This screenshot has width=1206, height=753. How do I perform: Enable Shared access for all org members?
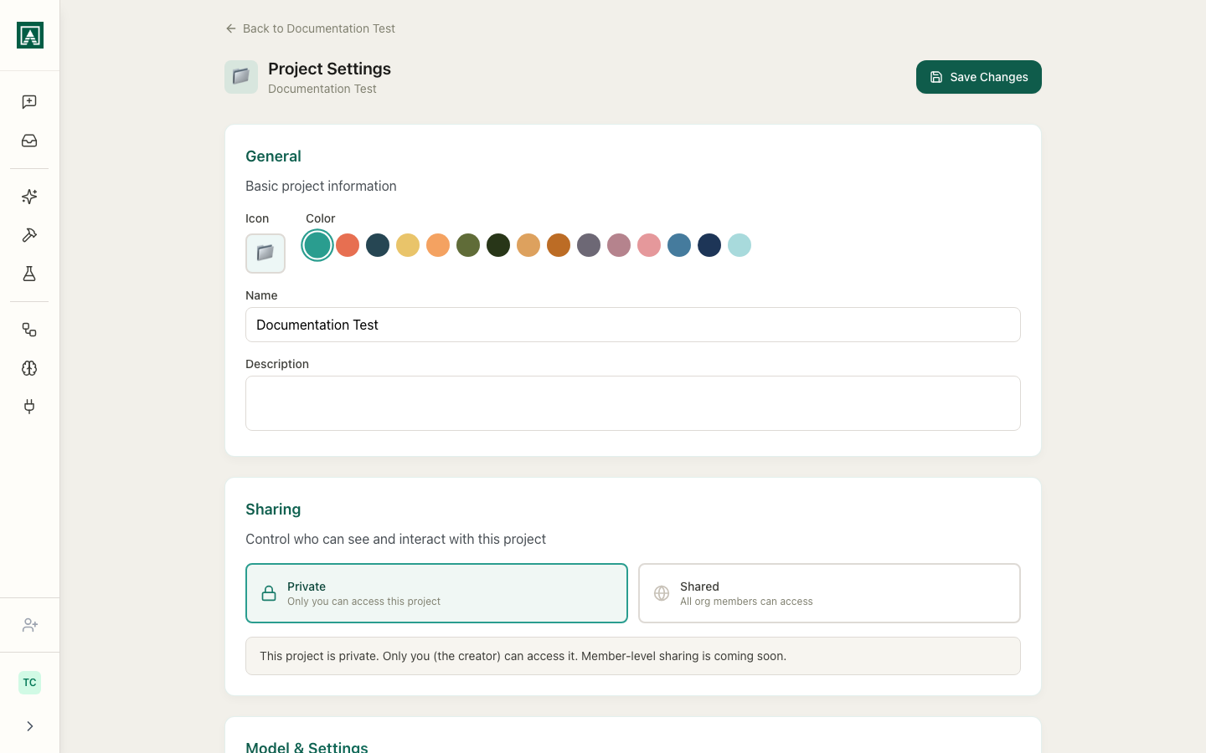(828, 592)
